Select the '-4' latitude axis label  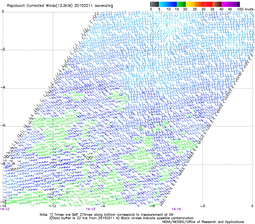[x=3, y=87]
